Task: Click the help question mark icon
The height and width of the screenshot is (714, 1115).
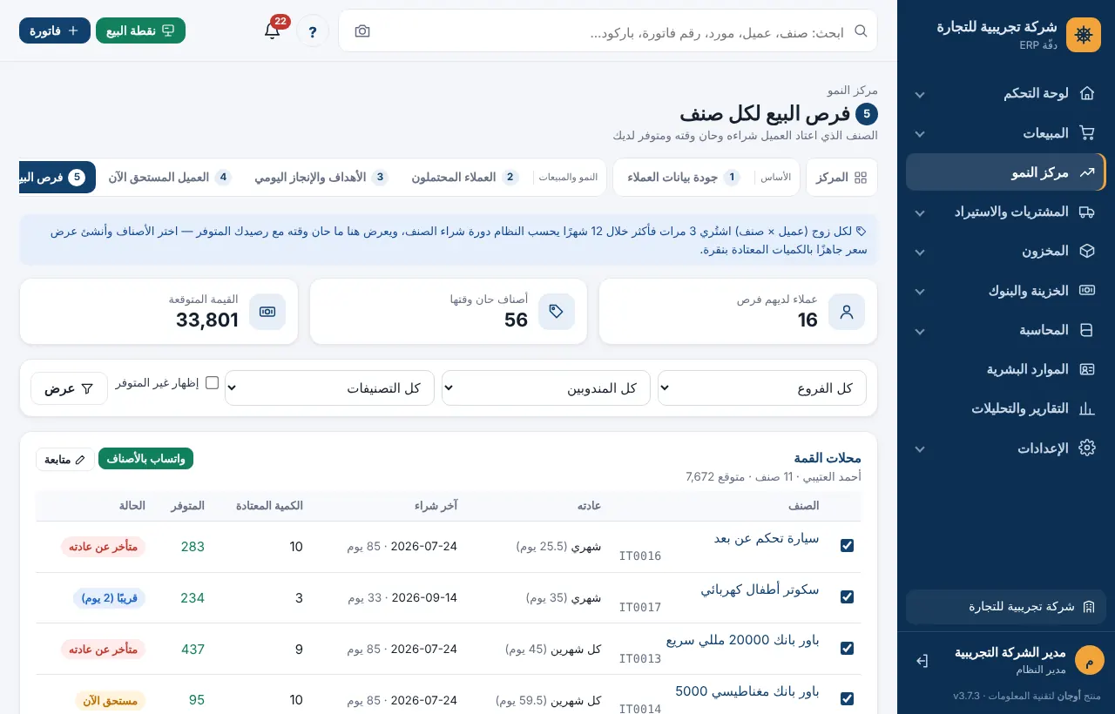Action: 313,30
